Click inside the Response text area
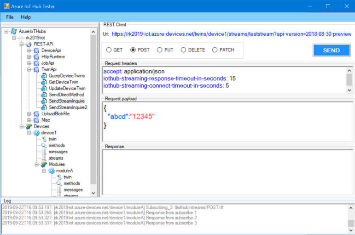 click(227, 172)
